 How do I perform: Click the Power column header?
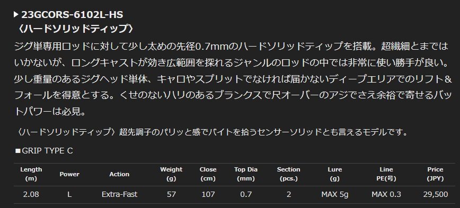(69, 174)
